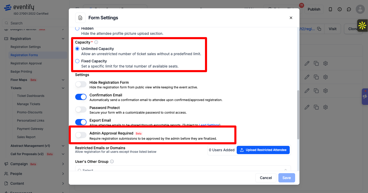Expand the Floor Maps chevron
The width and height of the screenshot is (368, 193).
pyautogui.click(x=63, y=80)
